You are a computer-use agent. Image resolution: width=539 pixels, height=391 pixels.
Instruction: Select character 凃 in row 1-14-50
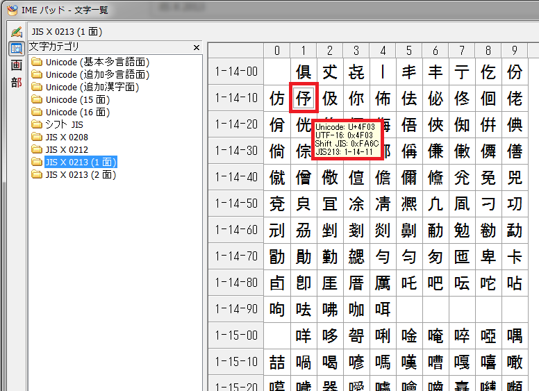356,203
